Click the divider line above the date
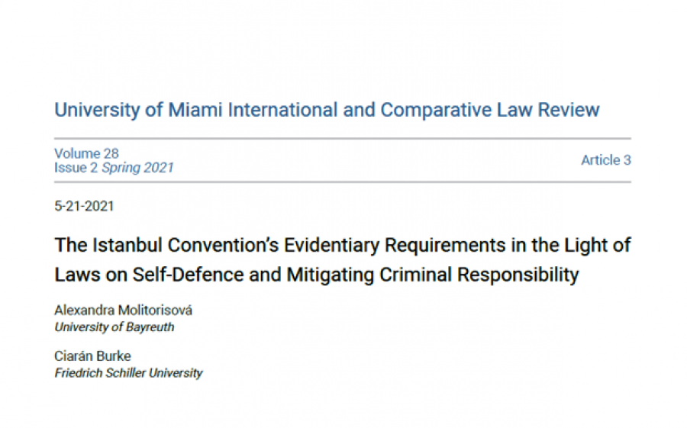 [343, 182]
